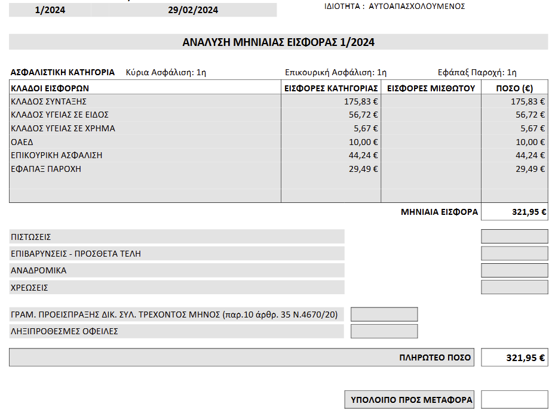This screenshot has width=552, height=413.
Task: Click the ΠΟΣΟ (€) column header
Action: [x=514, y=88]
